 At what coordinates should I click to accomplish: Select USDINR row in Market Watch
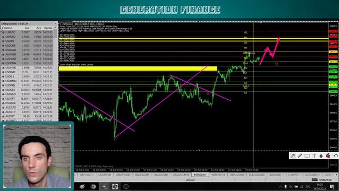click(27, 72)
